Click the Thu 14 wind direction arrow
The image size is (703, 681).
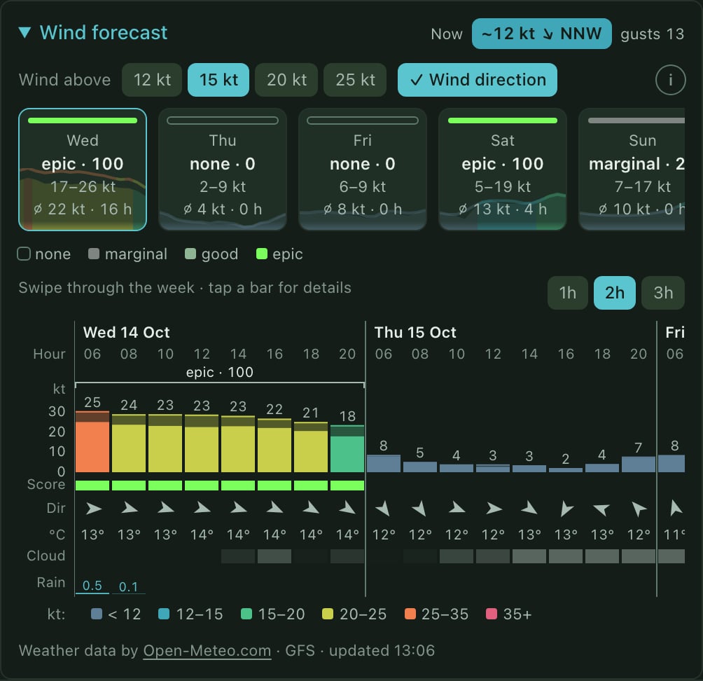529,508
